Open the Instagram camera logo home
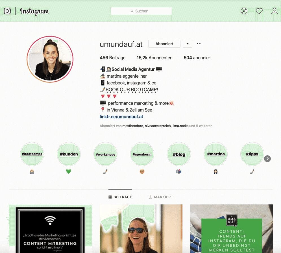This screenshot has width=281, height=253. tap(7, 11)
